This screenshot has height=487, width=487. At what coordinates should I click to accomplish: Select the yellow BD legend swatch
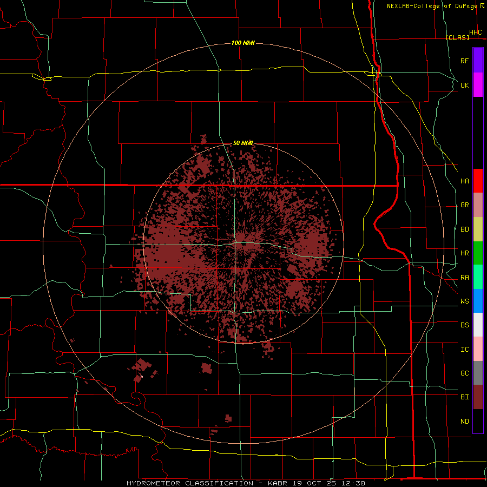coord(478,229)
